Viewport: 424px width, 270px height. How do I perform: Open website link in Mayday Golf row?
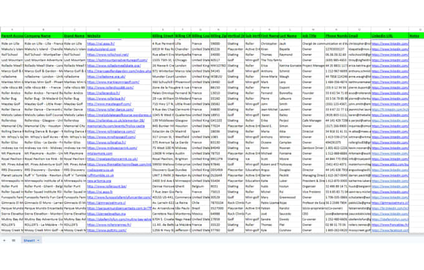pos(109,104)
